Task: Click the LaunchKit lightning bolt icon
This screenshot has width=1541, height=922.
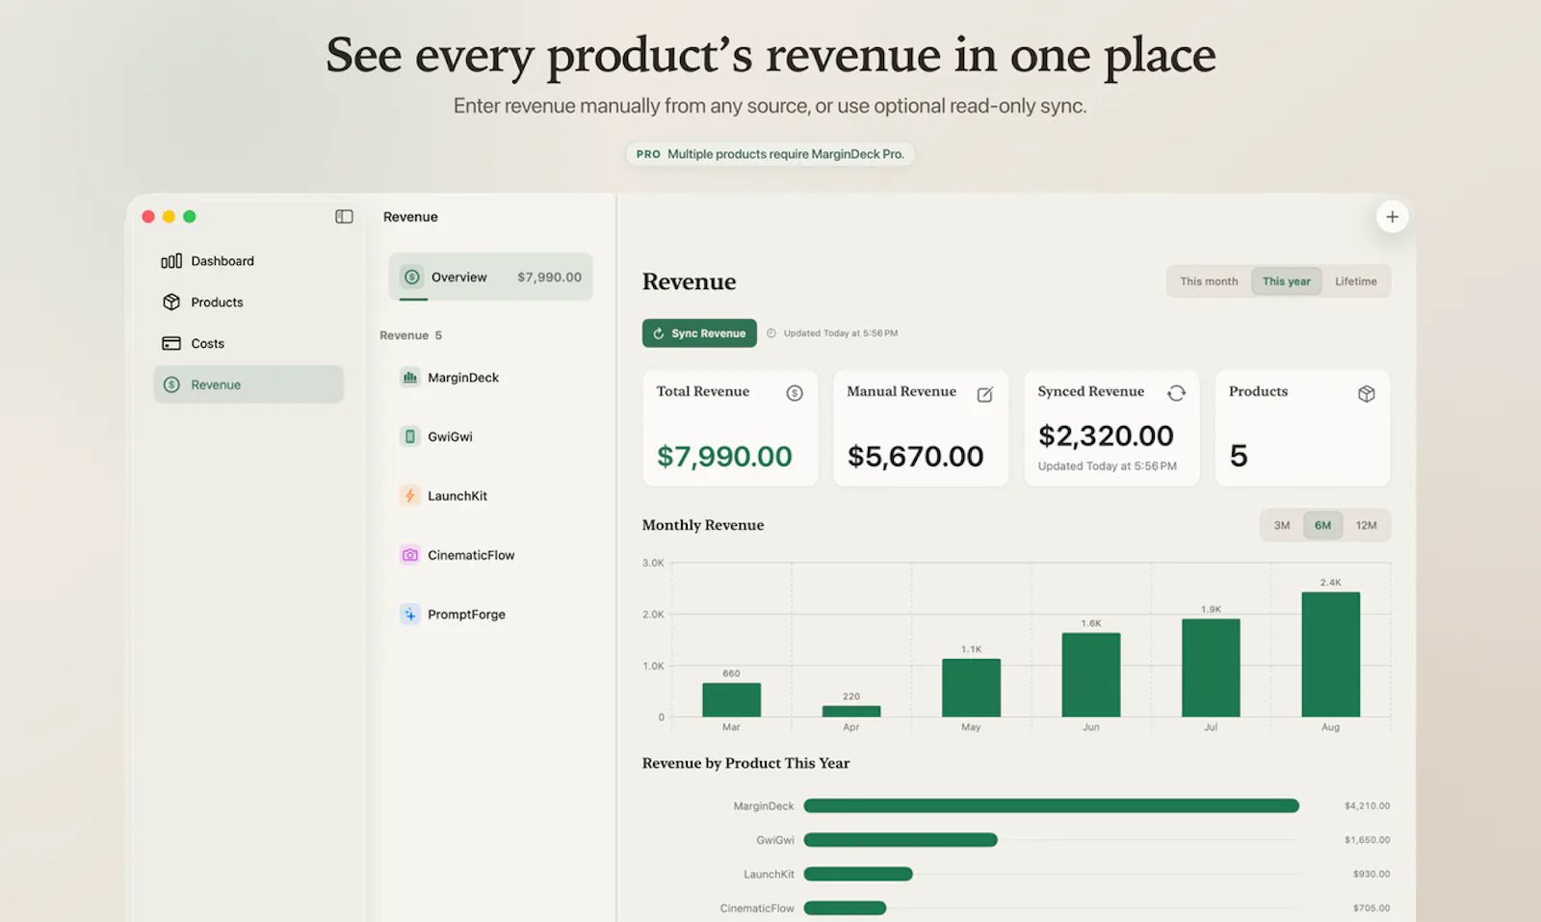Action: [x=409, y=495]
